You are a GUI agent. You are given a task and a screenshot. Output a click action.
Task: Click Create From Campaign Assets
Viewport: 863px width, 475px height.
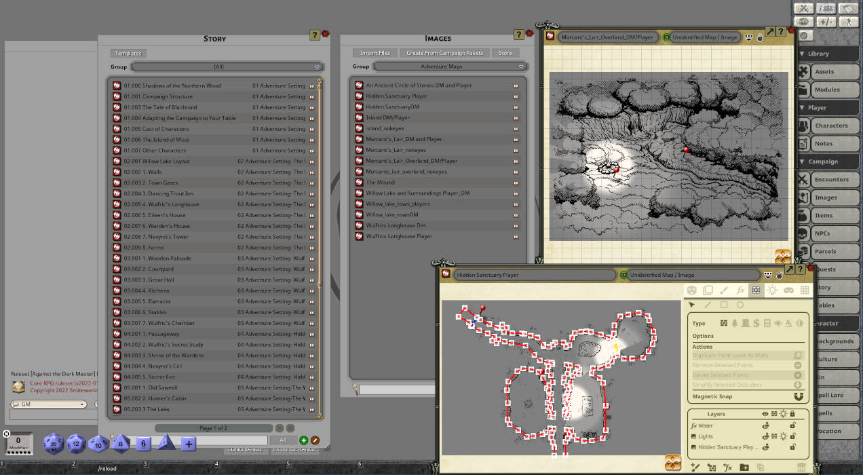[x=444, y=53]
